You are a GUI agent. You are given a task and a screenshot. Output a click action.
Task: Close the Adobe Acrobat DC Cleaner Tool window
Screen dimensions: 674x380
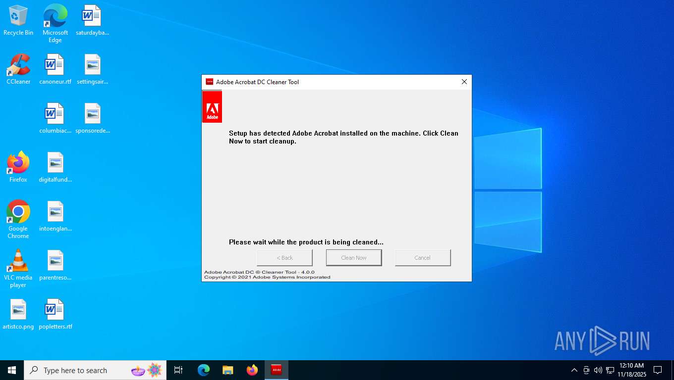pyautogui.click(x=464, y=82)
